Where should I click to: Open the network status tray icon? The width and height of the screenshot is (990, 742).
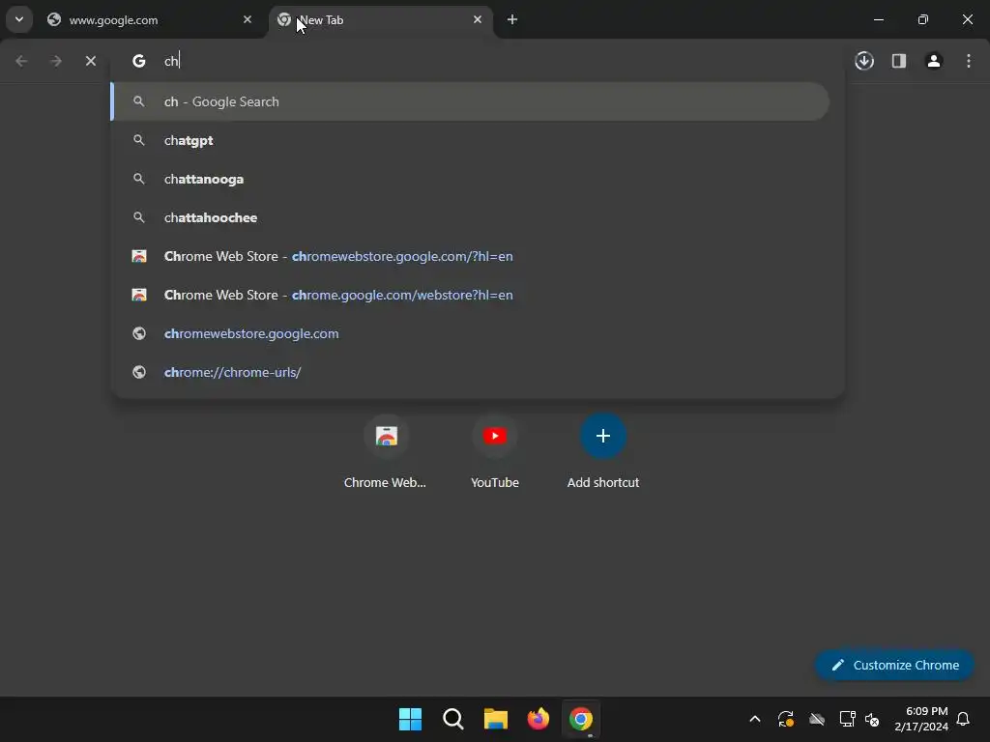[x=847, y=719]
